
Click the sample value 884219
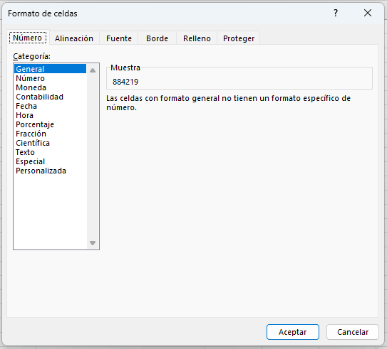pos(125,82)
